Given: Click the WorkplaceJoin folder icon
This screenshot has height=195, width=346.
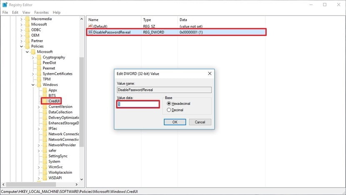Looking at the screenshot, I should [x=45, y=172].
